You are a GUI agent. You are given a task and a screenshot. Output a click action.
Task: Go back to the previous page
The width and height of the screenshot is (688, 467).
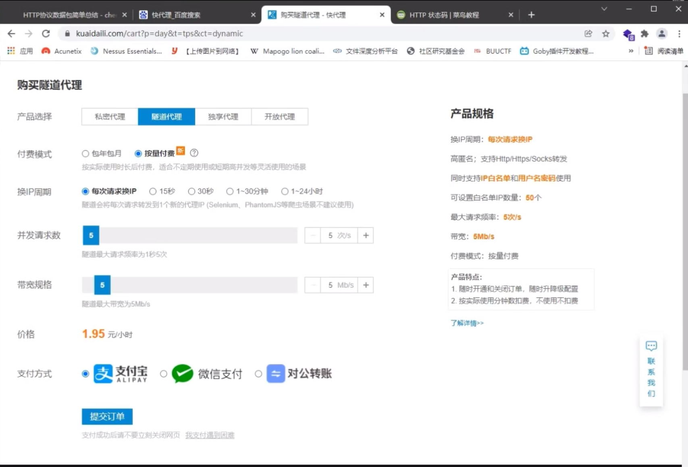[x=11, y=33]
